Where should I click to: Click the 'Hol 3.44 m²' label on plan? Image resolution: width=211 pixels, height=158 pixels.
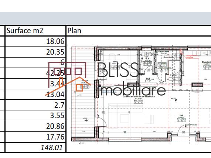pos(148,80)
